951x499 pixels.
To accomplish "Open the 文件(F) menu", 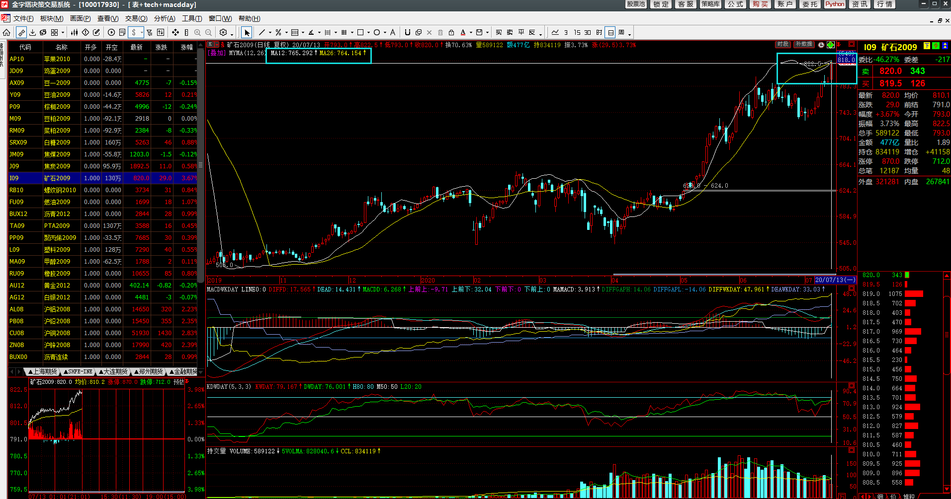I will [23, 18].
